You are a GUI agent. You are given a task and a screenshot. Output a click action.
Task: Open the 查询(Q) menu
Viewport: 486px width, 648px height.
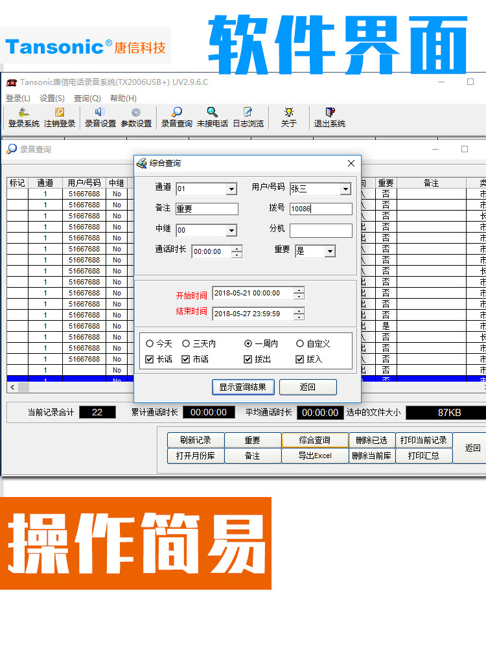pos(87,98)
